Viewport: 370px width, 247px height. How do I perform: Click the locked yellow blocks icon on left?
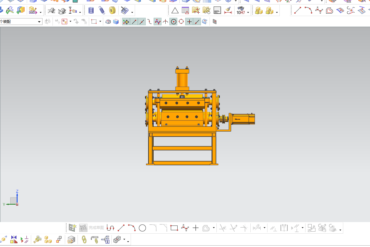259,11
